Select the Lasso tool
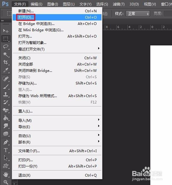This screenshot has width=172, height=185. pos(6,47)
